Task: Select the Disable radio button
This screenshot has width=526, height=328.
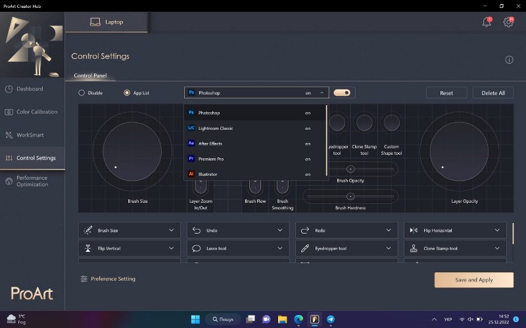Action: (x=82, y=92)
